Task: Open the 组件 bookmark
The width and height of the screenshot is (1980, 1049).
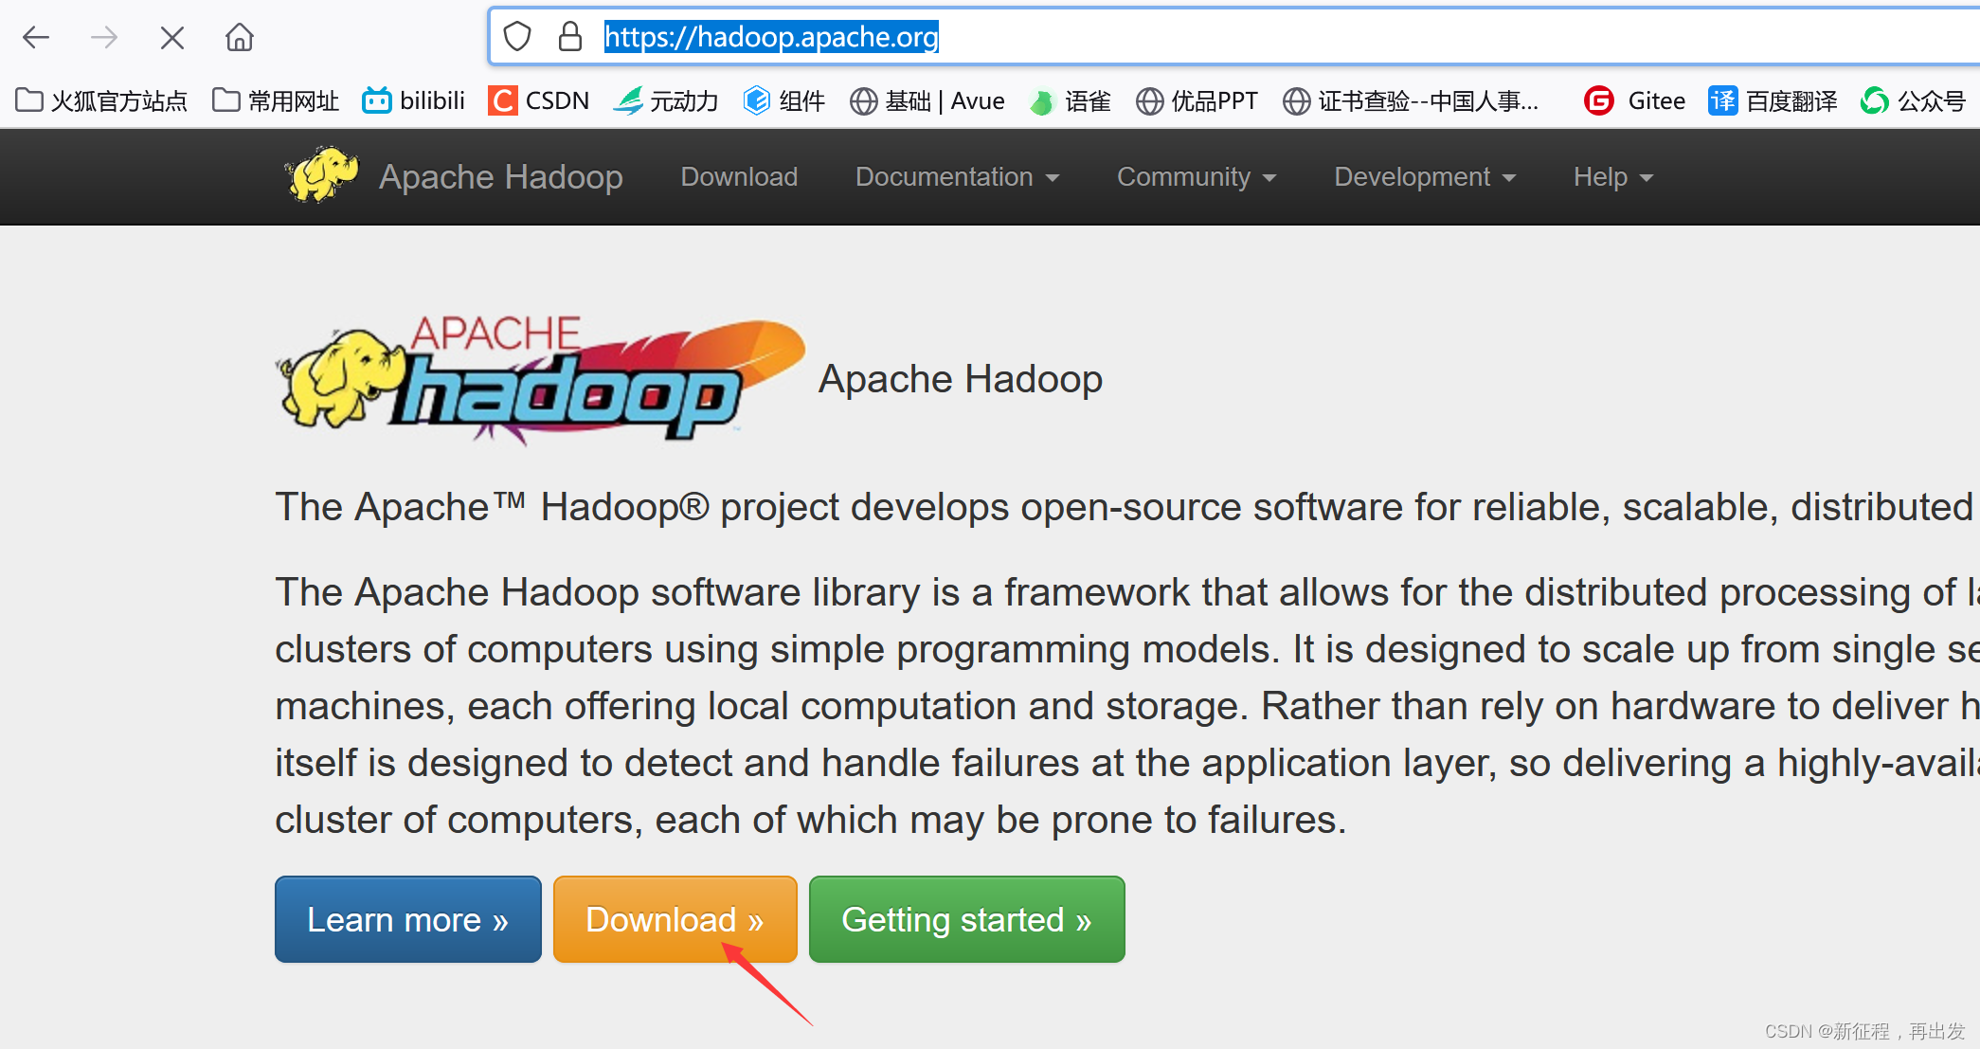Action: (x=784, y=100)
